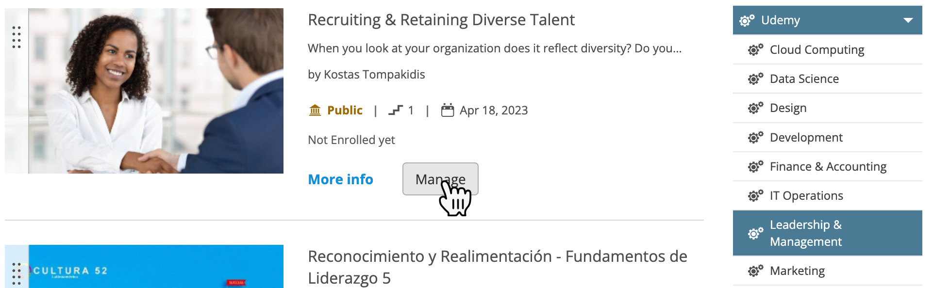The image size is (933, 288).
Task: Open Finance & Accounting category
Action: tap(828, 167)
